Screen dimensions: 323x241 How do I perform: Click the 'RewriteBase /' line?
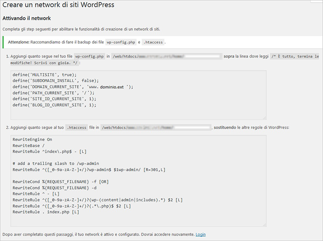(28, 146)
